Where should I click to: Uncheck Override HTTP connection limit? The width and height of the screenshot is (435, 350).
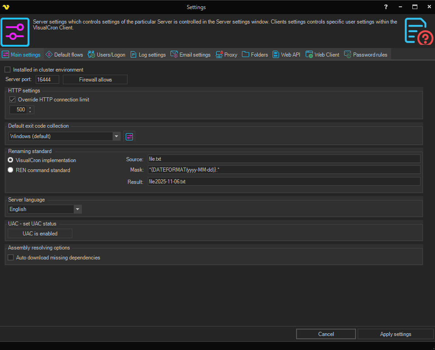12,100
